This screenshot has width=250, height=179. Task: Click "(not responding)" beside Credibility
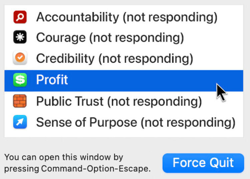coord(146,59)
